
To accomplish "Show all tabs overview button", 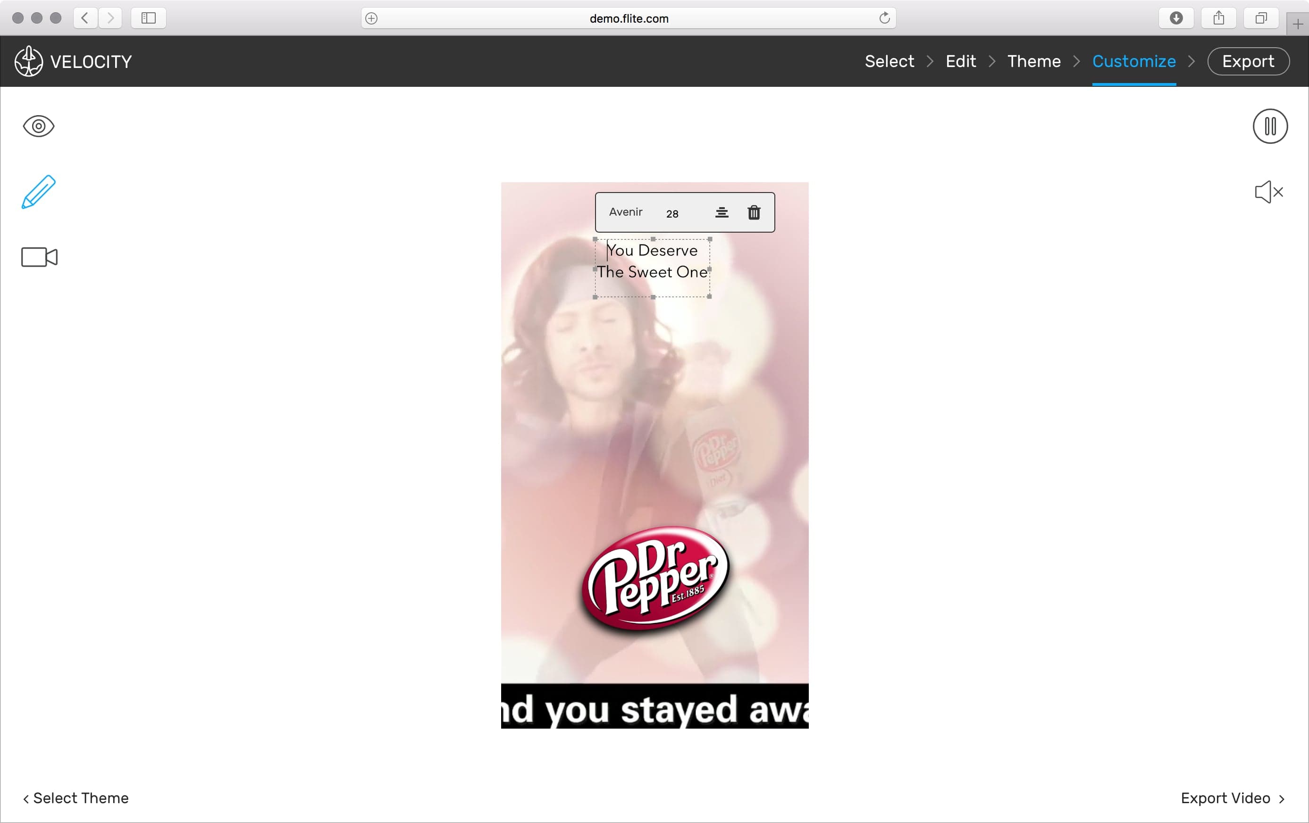I will [x=1261, y=18].
